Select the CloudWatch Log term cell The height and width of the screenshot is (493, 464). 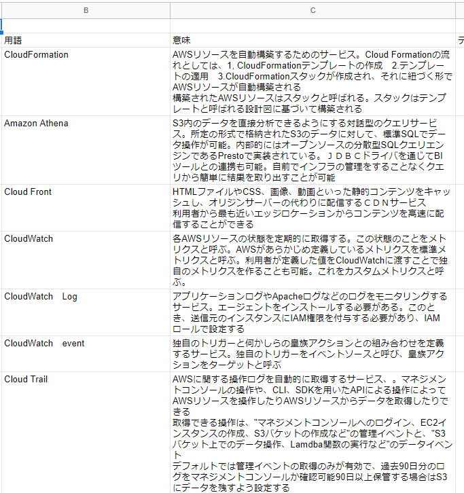pyautogui.click(x=86, y=312)
